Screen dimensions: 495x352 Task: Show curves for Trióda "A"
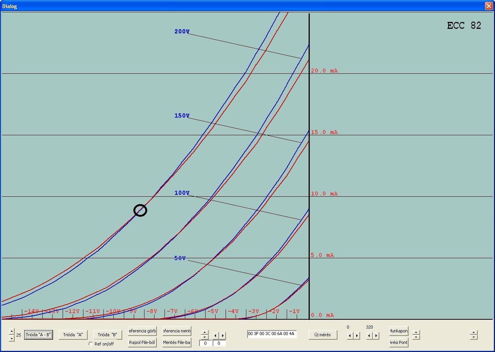pos(73,335)
